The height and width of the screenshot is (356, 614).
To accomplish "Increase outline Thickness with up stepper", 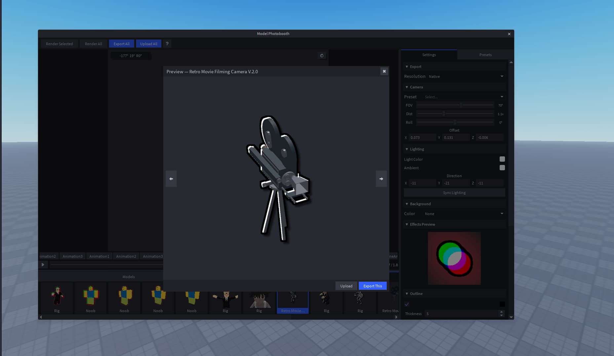I will coord(501,312).
